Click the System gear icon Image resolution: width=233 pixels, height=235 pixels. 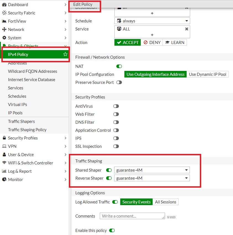coord(4,38)
